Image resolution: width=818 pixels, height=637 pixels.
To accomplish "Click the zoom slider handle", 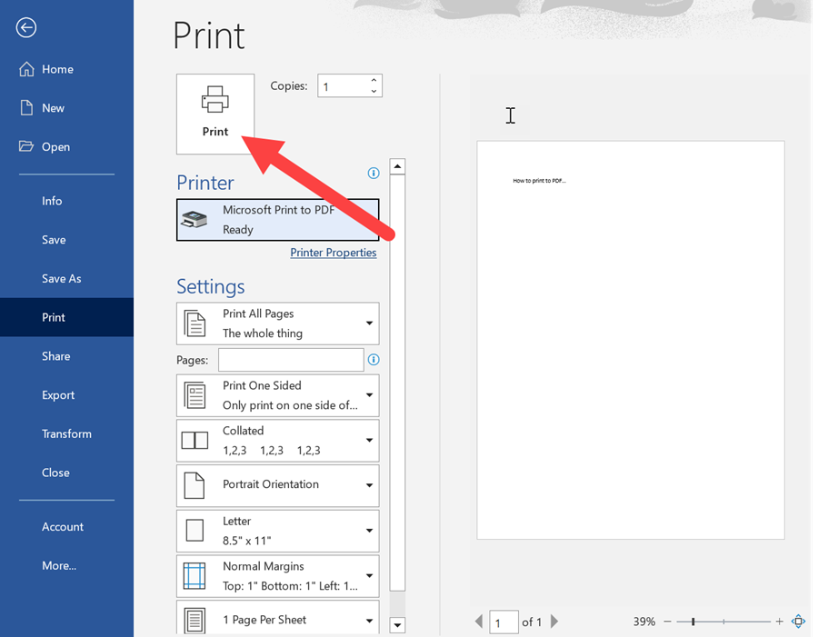I will 693,622.
